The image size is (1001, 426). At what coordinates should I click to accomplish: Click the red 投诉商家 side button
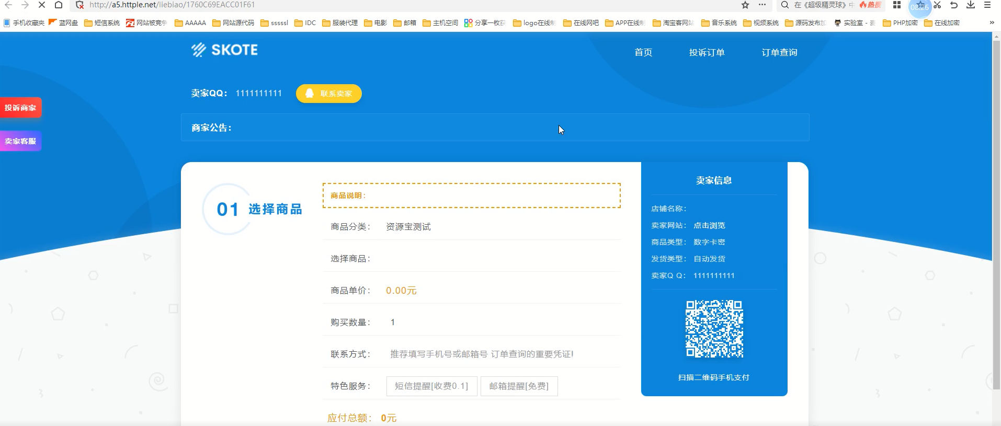point(20,108)
